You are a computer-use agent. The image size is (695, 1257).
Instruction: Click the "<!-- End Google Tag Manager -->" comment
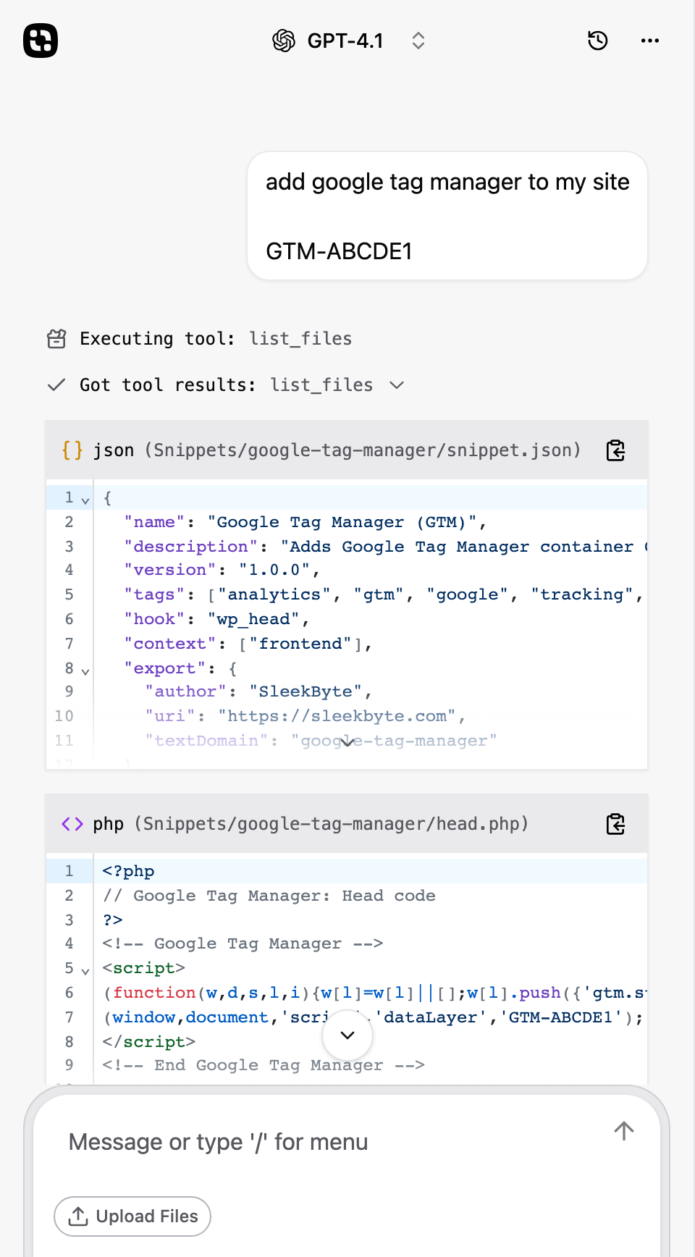click(x=264, y=1066)
